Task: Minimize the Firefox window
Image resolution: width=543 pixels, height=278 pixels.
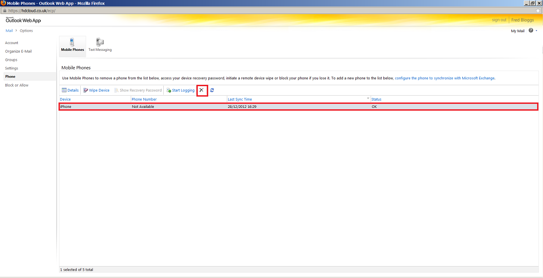Action: tap(527, 3)
